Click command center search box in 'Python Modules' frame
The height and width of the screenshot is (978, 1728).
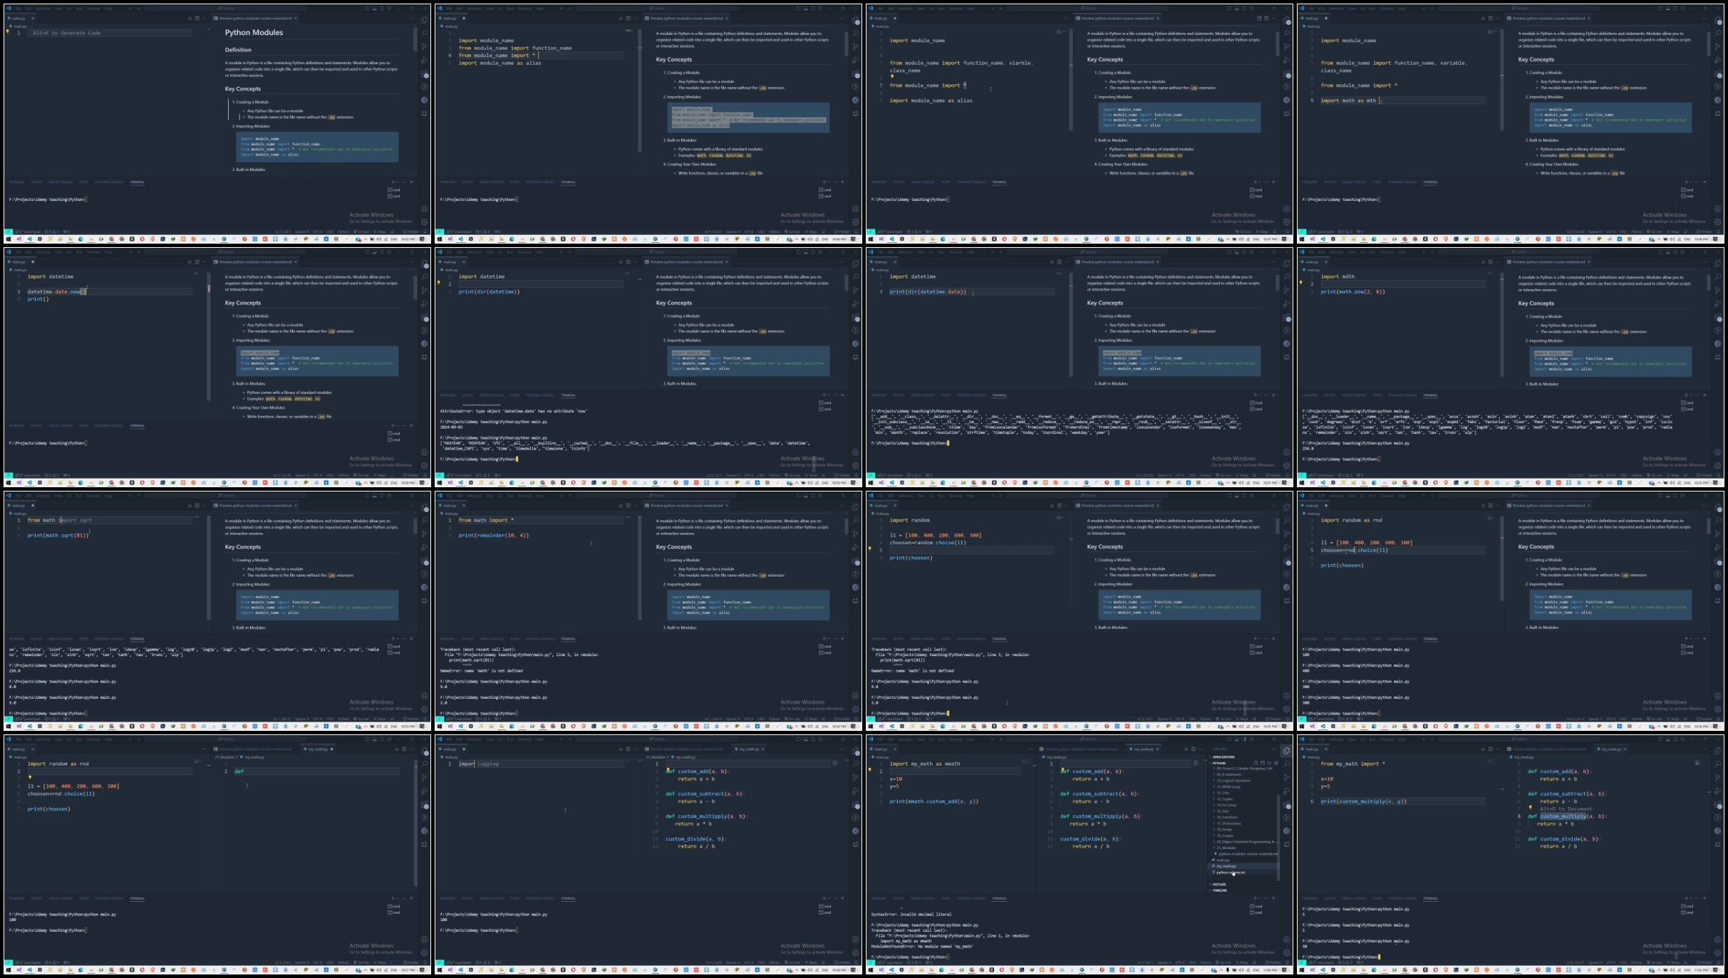pyautogui.click(x=226, y=9)
